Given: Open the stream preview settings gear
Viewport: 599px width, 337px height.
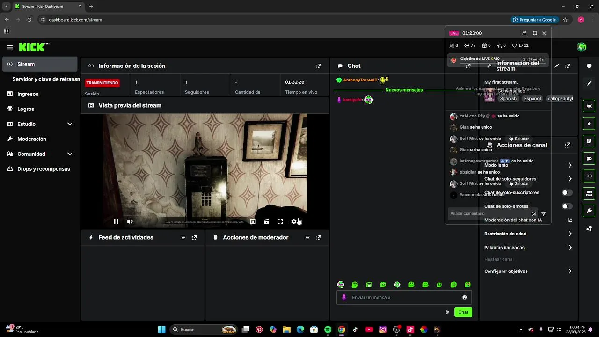Looking at the screenshot, I should tap(294, 222).
